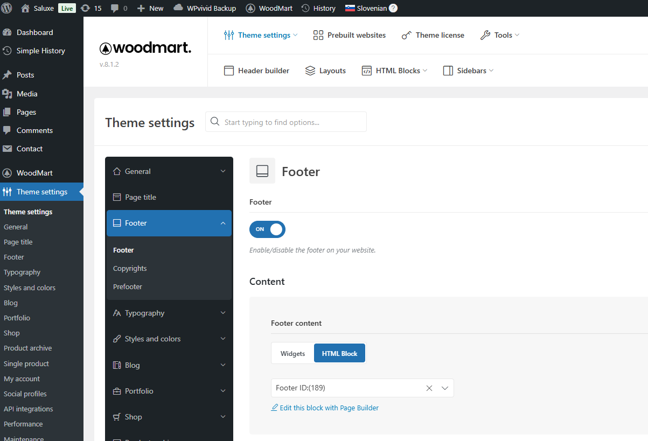
Task: Click the Slovenian flag icon
Action: 350,8
